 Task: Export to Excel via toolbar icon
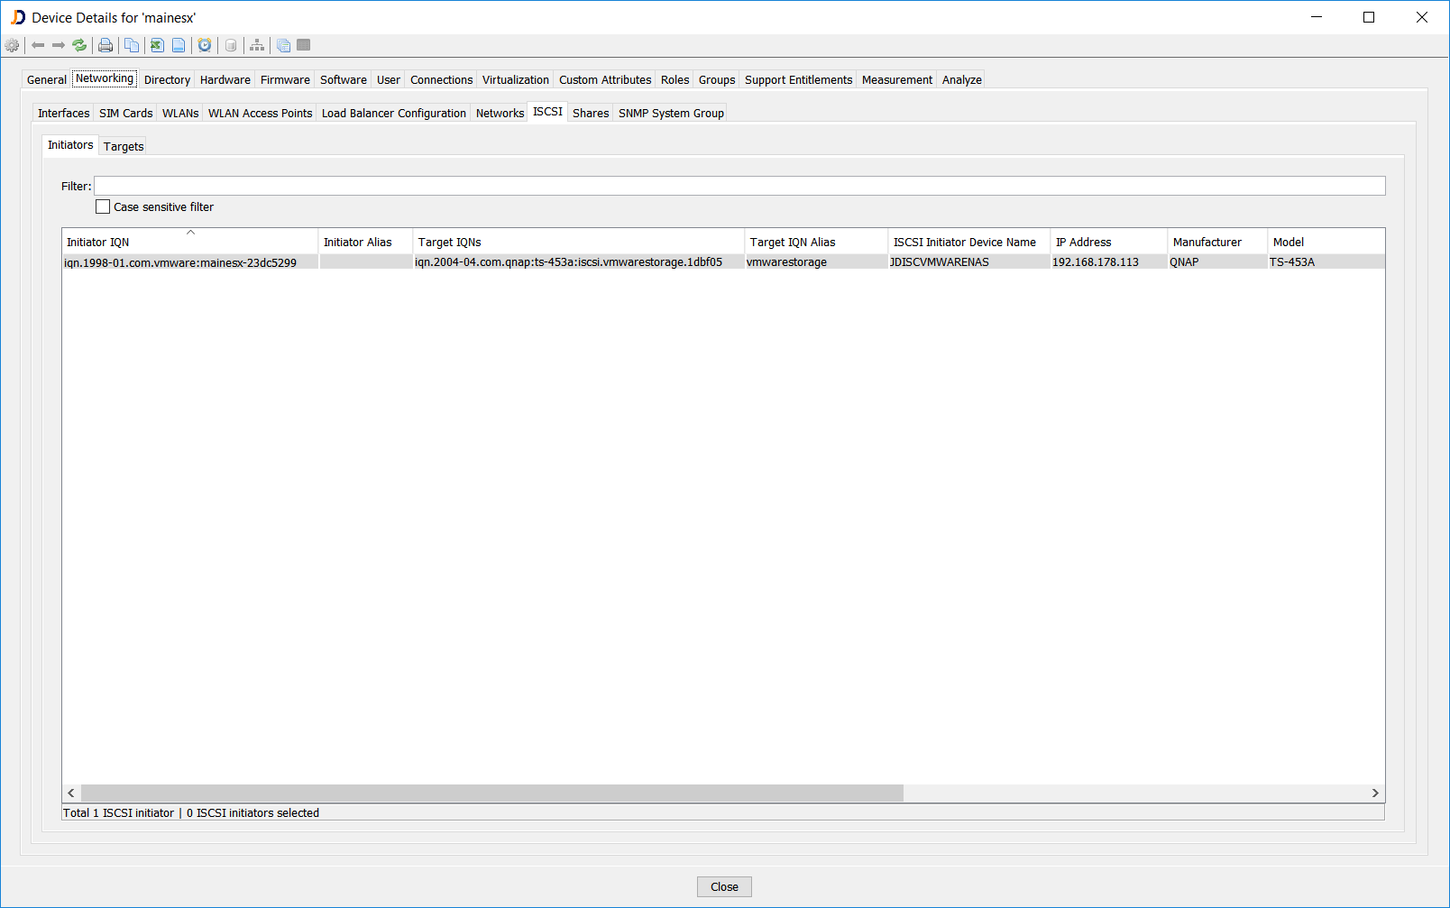(157, 45)
